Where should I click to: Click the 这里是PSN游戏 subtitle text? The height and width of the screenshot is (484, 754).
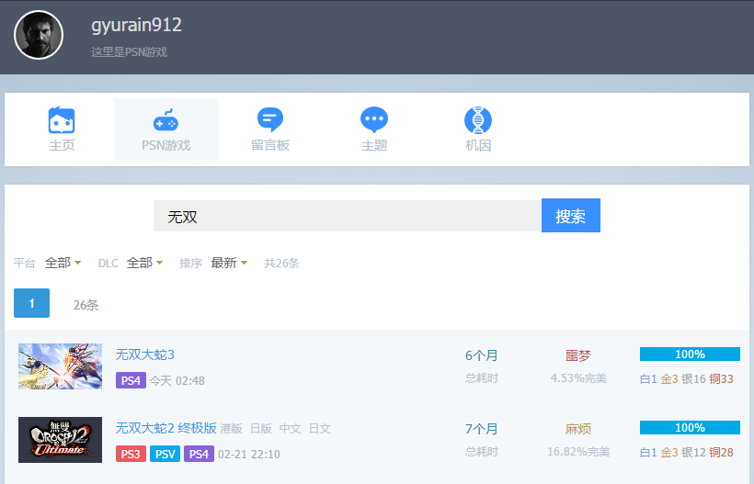pos(129,51)
